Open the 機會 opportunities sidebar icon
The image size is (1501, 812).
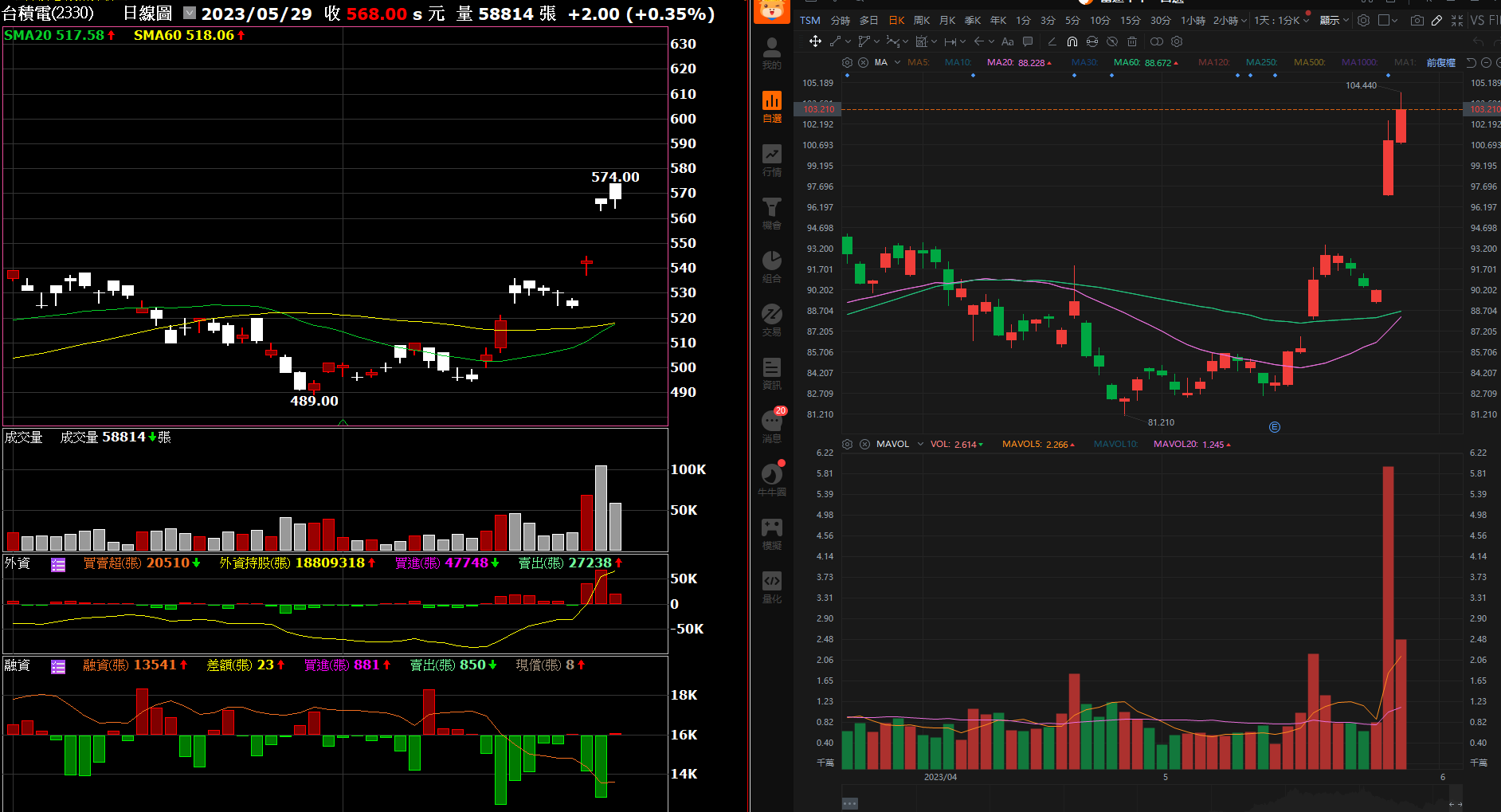[x=771, y=213]
